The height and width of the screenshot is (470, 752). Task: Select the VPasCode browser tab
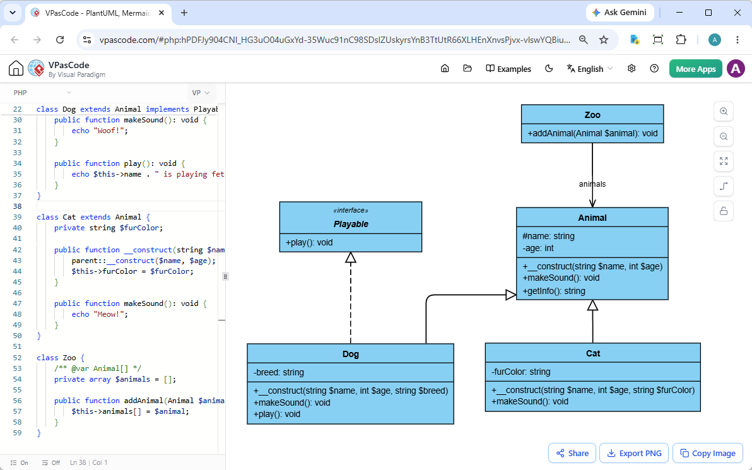click(x=97, y=13)
